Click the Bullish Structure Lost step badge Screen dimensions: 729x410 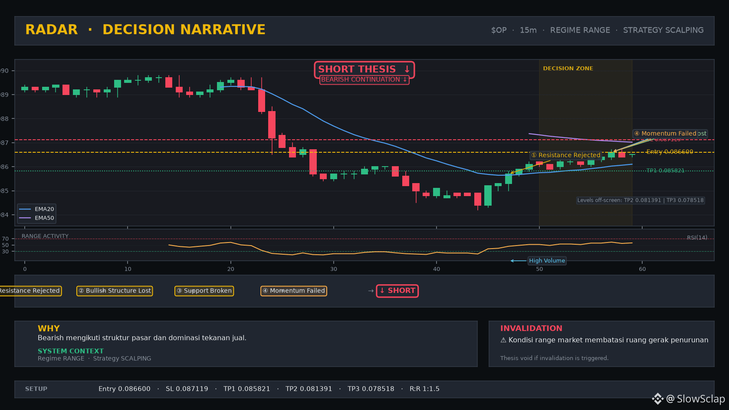point(115,291)
